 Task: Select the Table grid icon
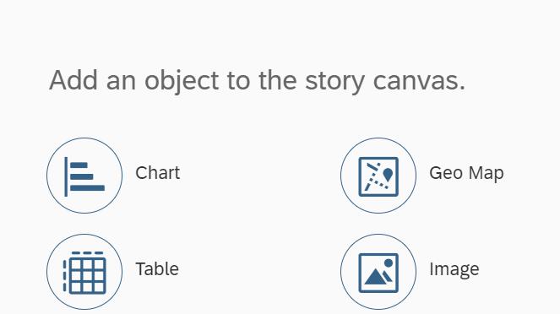[84, 272]
